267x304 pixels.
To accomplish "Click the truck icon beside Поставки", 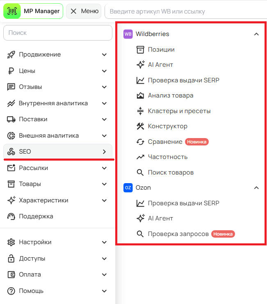I will tap(11, 119).
